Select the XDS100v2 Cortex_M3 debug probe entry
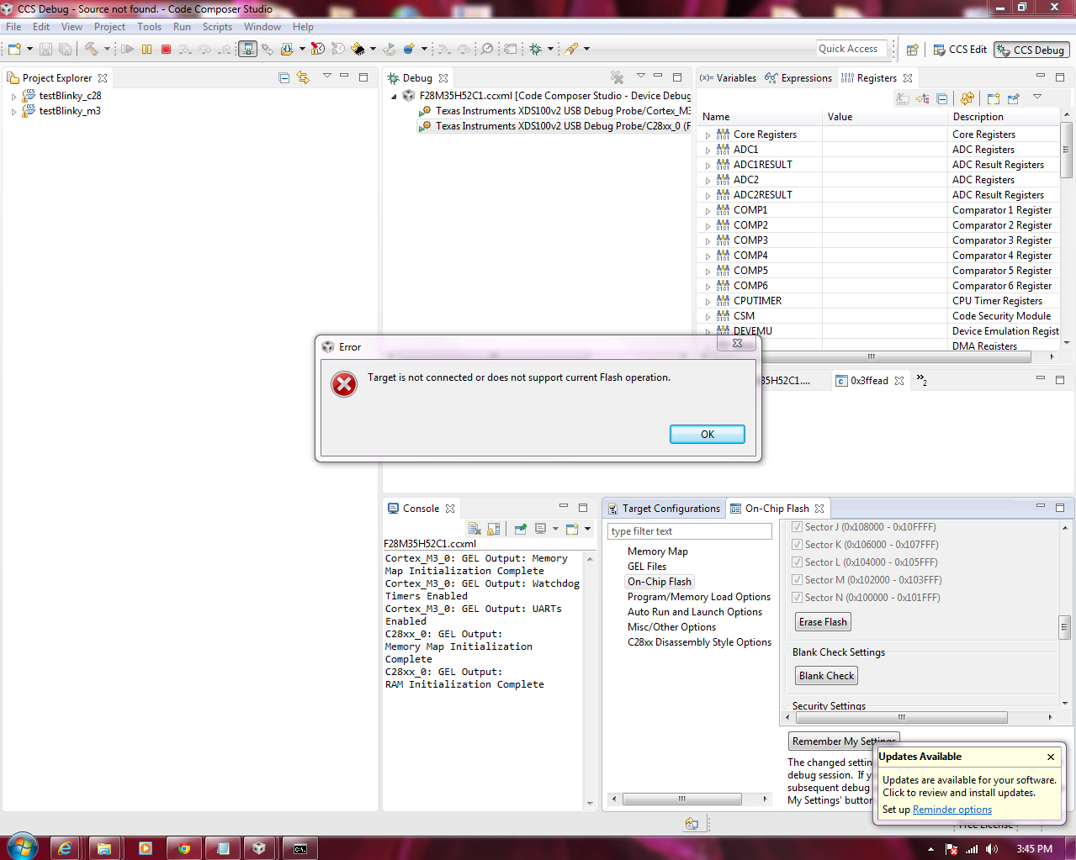 555,111
